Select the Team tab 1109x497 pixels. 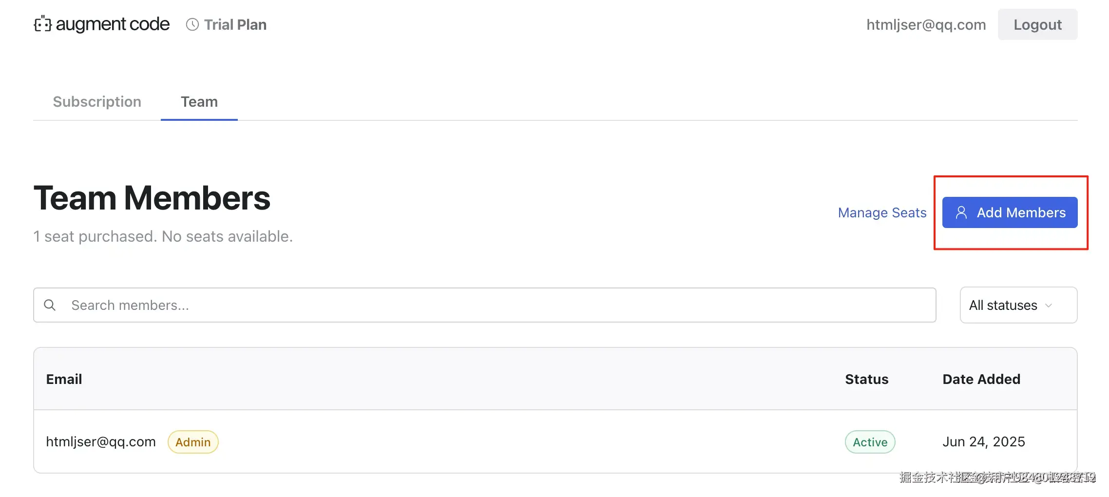[x=199, y=101]
